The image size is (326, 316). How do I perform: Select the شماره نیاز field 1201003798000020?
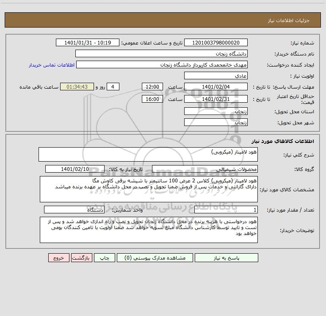click(x=216, y=42)
